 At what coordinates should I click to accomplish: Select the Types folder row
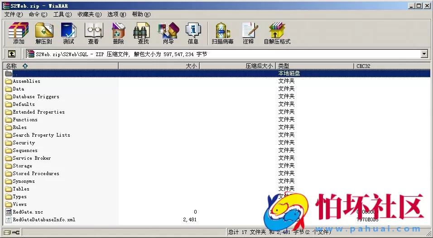[217, 197]
